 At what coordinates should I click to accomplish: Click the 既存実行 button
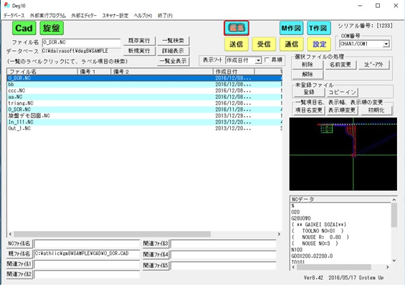pyautogui.click(x=139, y=41)
